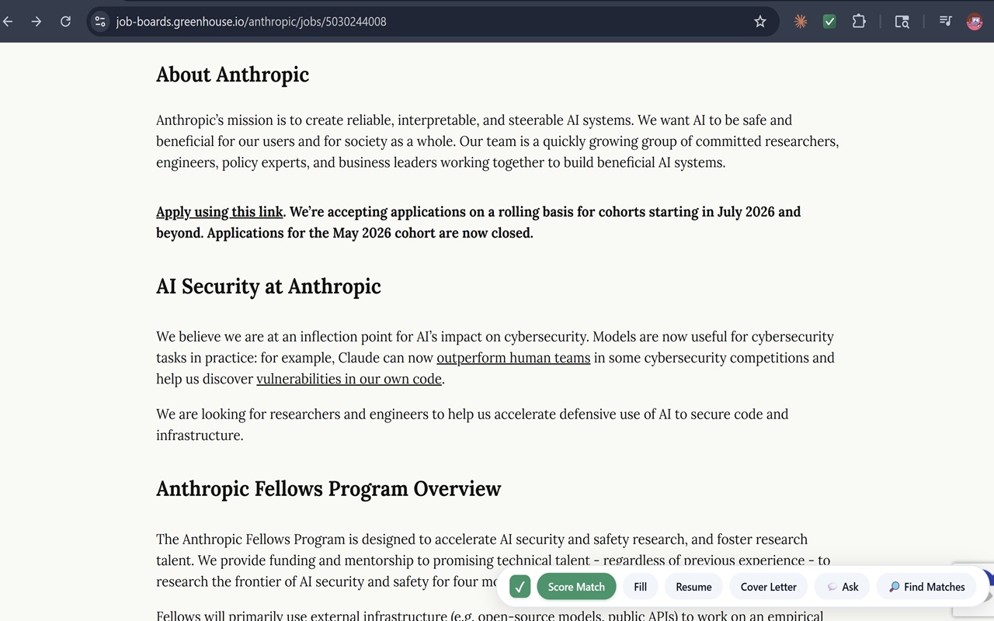Click the green checkmark icon on floating bar
994x621 pixels.
(x=520, y=587)
